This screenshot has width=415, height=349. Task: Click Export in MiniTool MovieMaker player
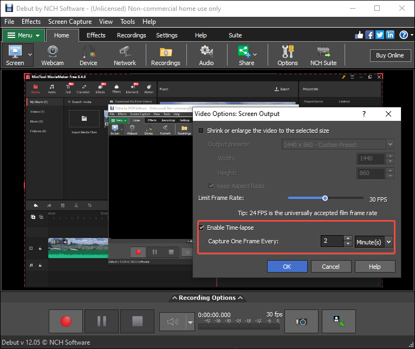tap(282, 89)
